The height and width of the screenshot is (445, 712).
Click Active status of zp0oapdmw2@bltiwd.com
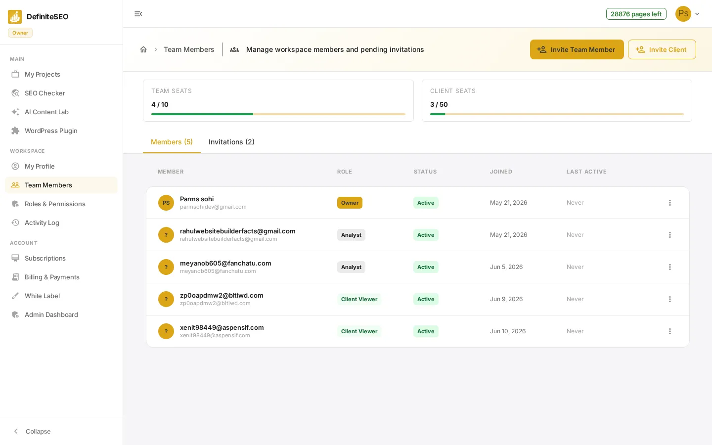[x=426, y=299]
